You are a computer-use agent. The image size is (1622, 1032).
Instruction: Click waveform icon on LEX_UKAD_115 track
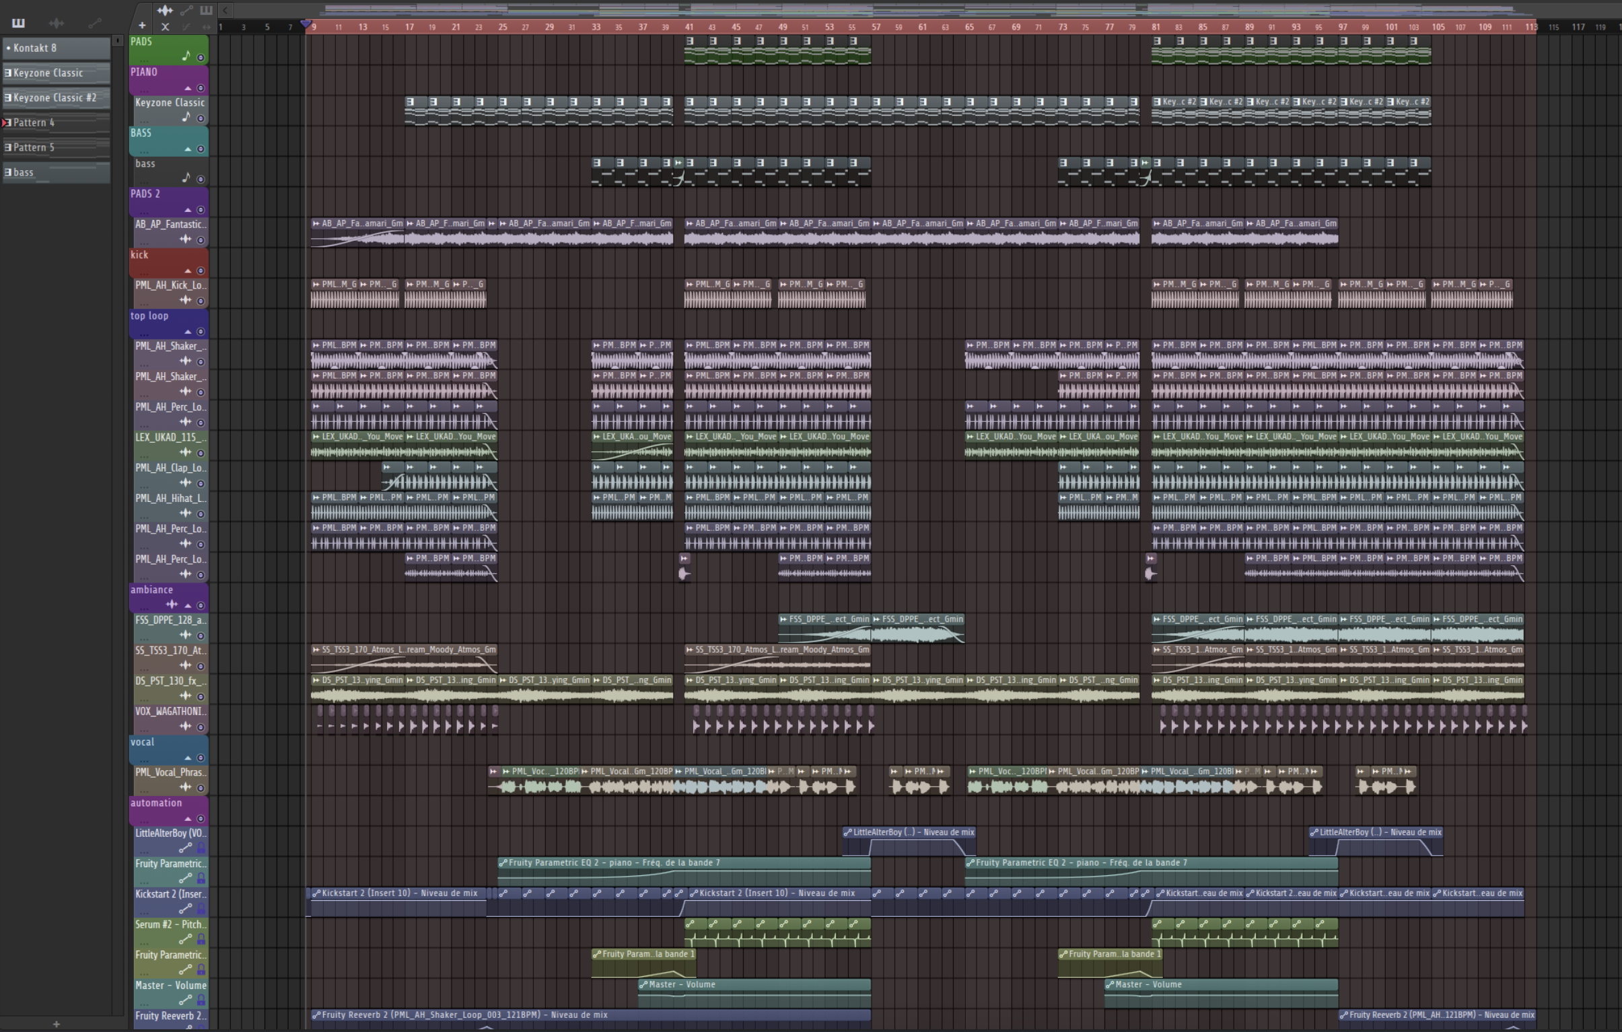(x=185, y=452)
